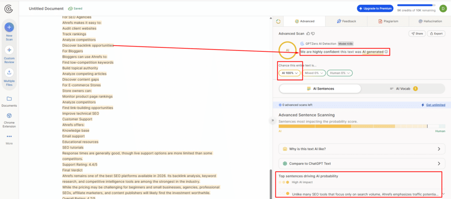Screen dimensions: 451x199
Task: Click the line 'Knowledge base'
Action: (76, 130)
